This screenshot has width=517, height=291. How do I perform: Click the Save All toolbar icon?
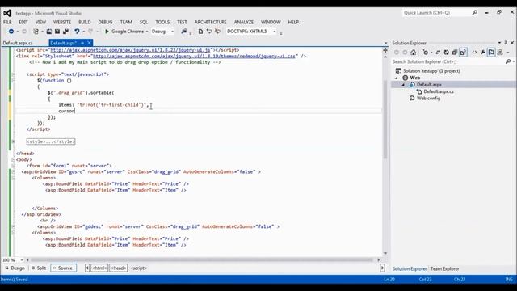coord(65,32)
